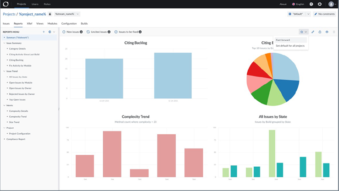Open Open Issues by Owner report

20,88
